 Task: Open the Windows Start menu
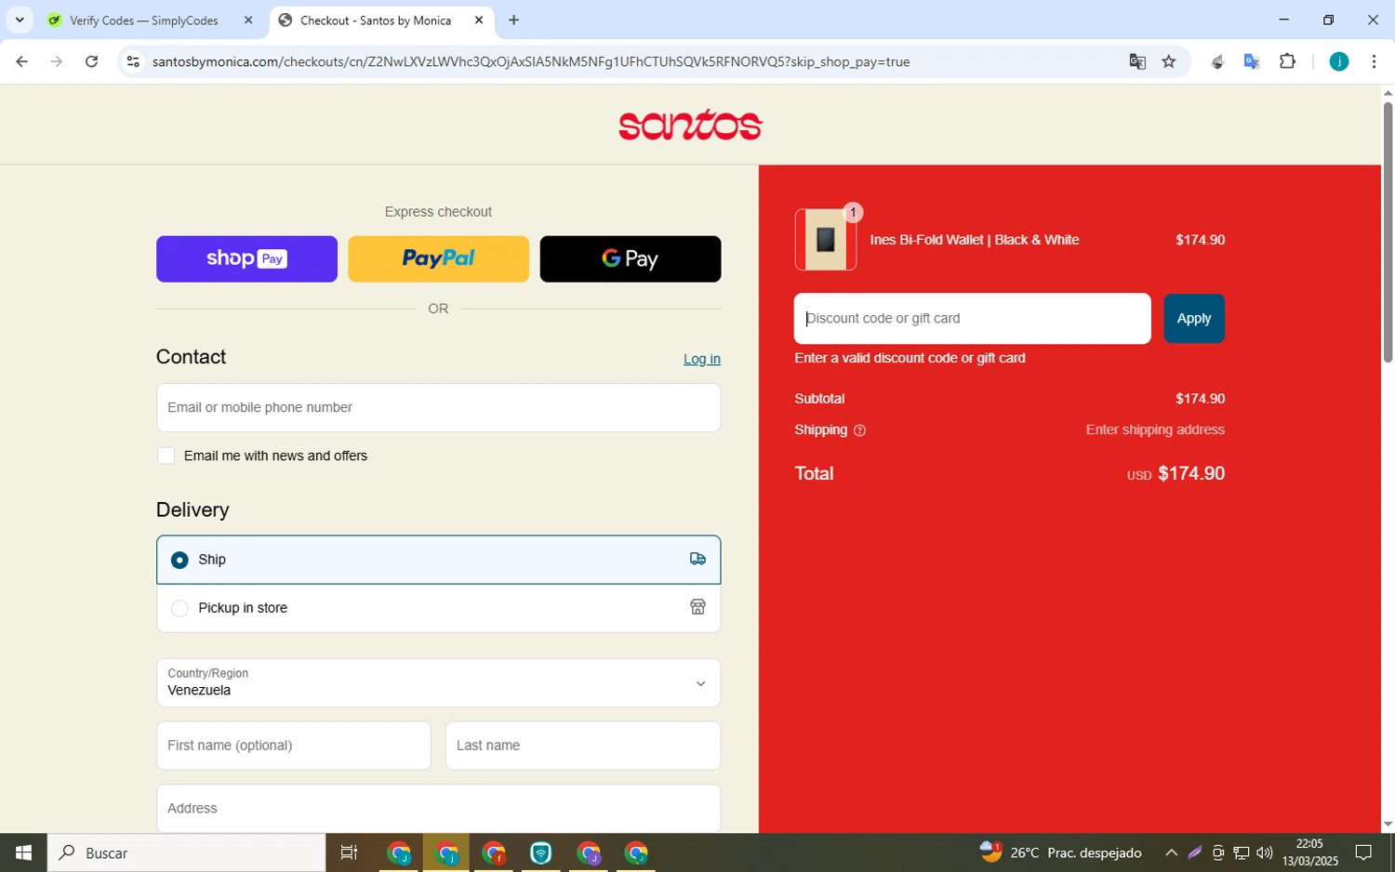tap(23, 852)
